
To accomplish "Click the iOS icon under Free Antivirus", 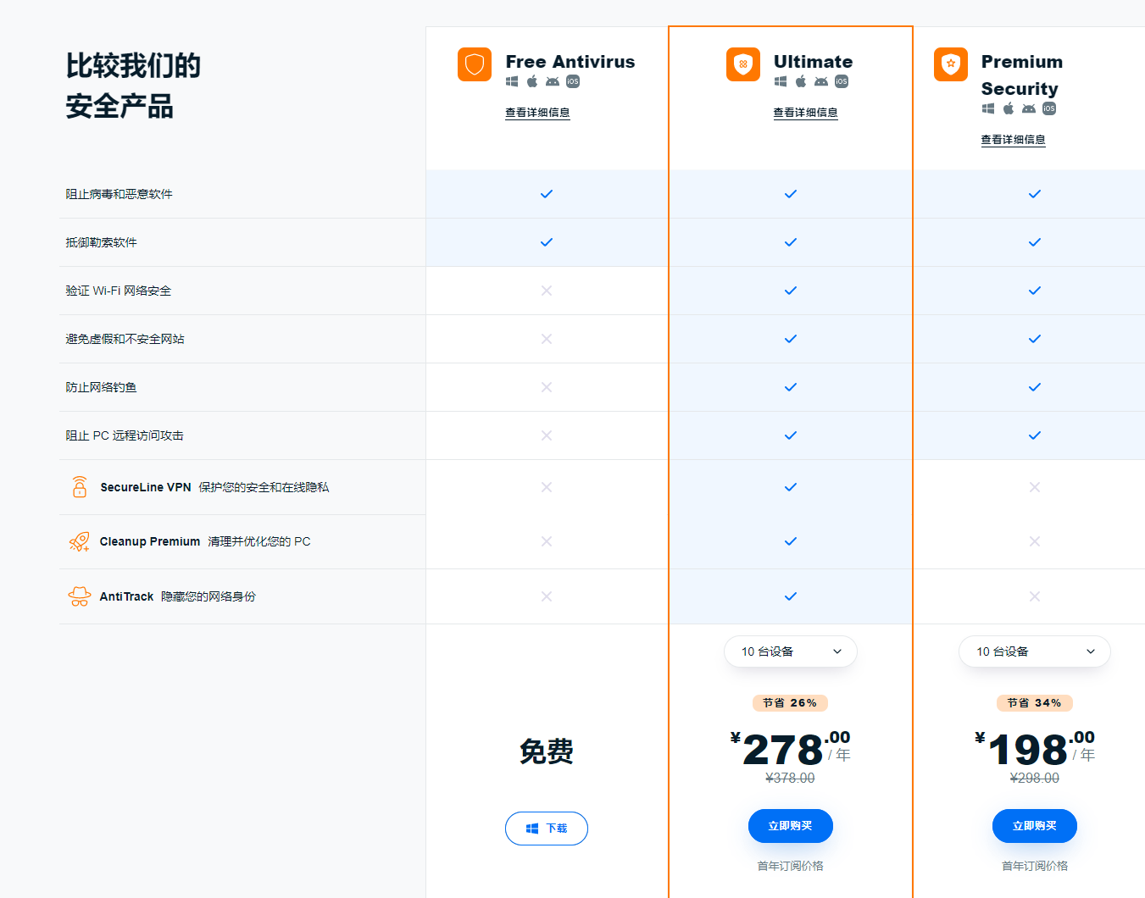I will (x=573, y=81).
